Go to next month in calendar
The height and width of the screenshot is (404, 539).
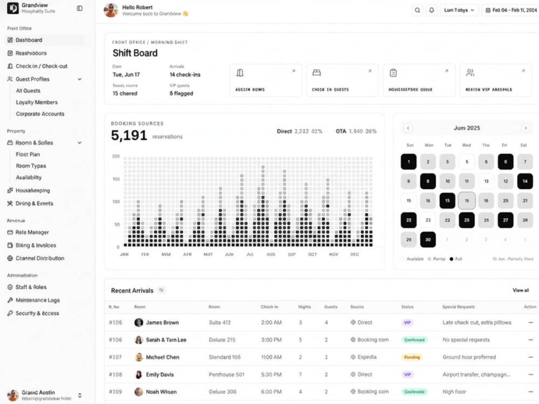click(526, 128)
